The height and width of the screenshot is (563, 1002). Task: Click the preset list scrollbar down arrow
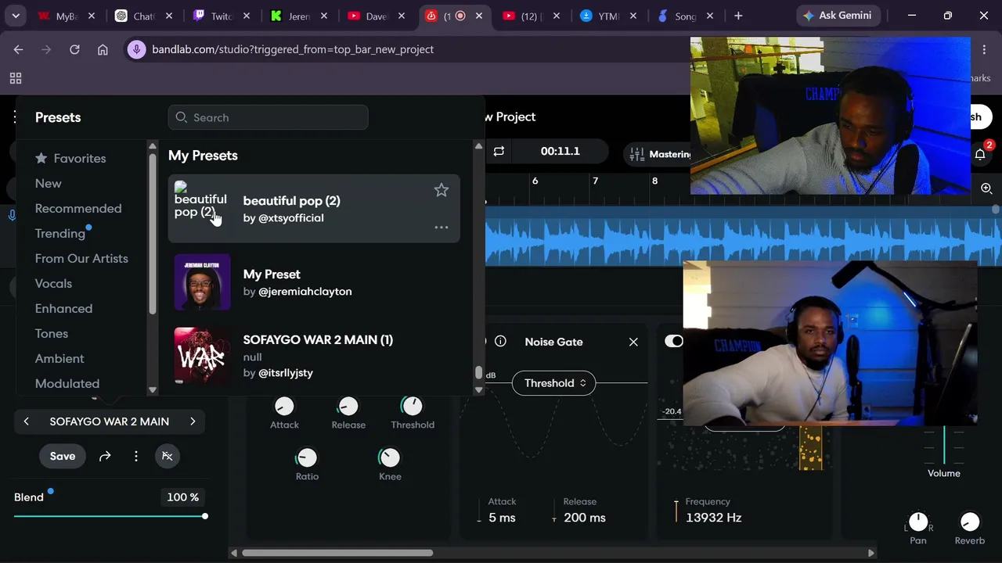coord(478,390)
